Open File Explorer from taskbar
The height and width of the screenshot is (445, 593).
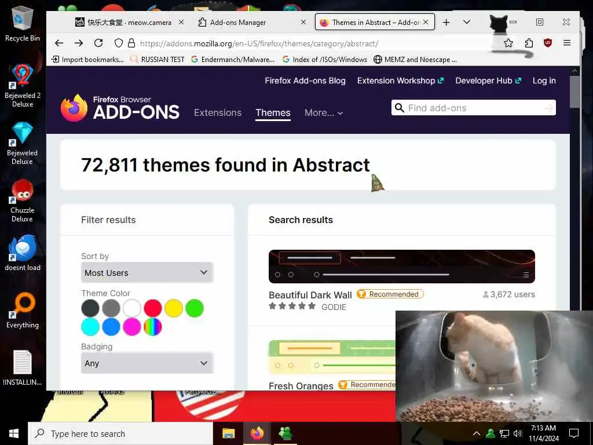(228, 433)
